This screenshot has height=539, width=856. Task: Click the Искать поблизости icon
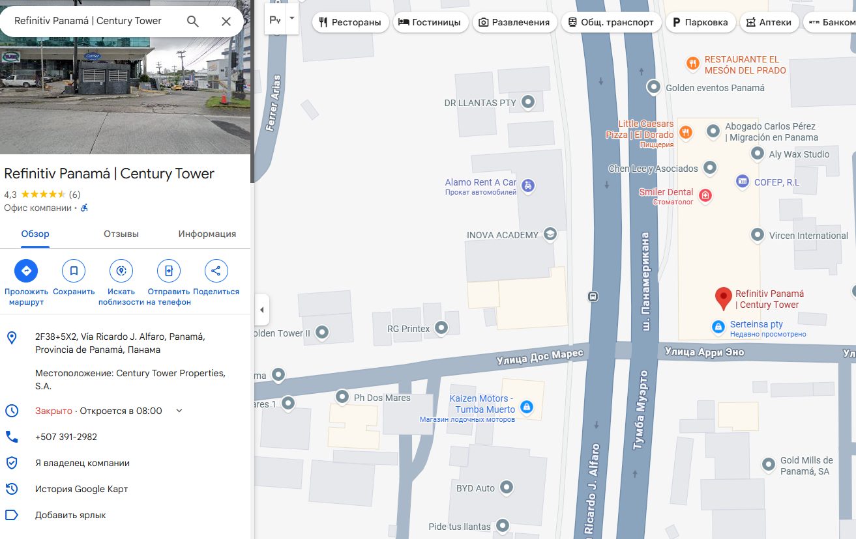pos(121,271)
